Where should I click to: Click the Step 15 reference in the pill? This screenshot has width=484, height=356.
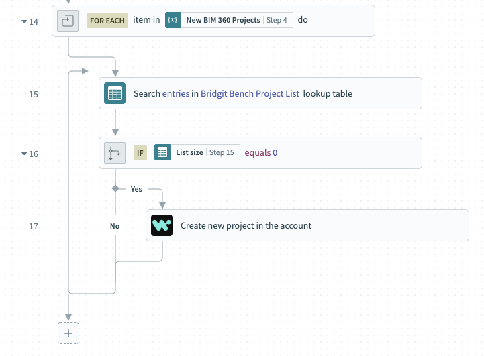tap(222, 152)
